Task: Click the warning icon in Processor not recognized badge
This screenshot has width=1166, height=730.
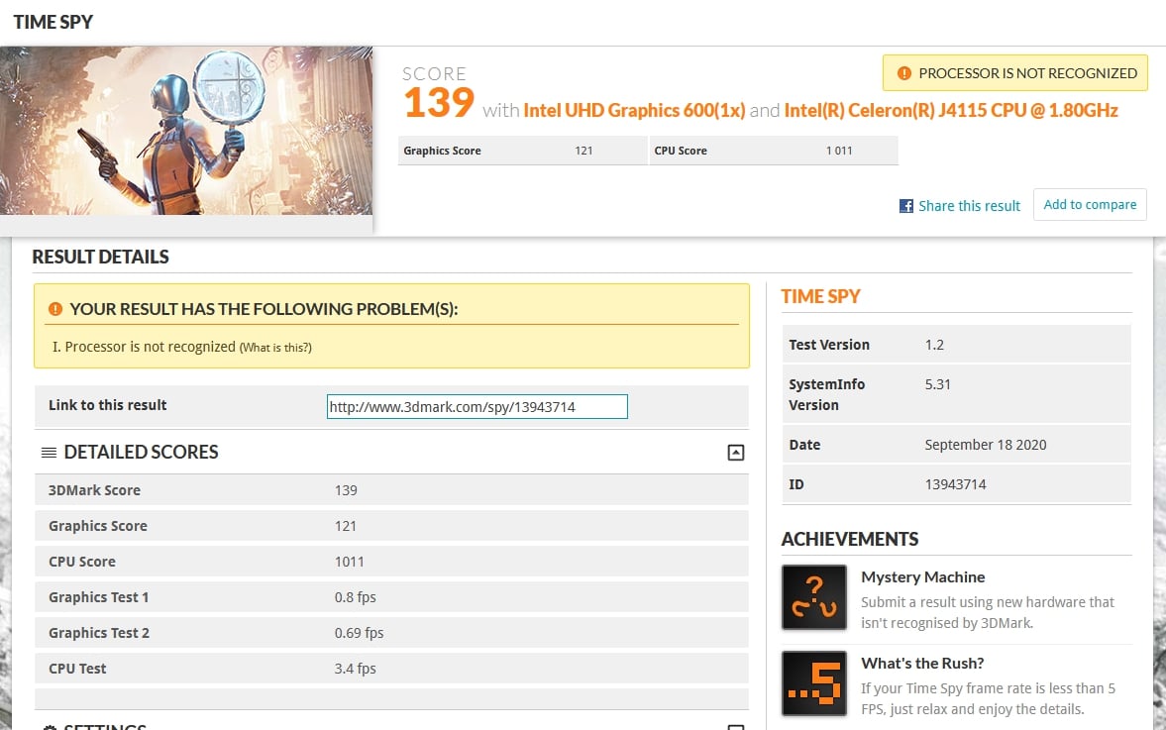Action: coord(904,73)
